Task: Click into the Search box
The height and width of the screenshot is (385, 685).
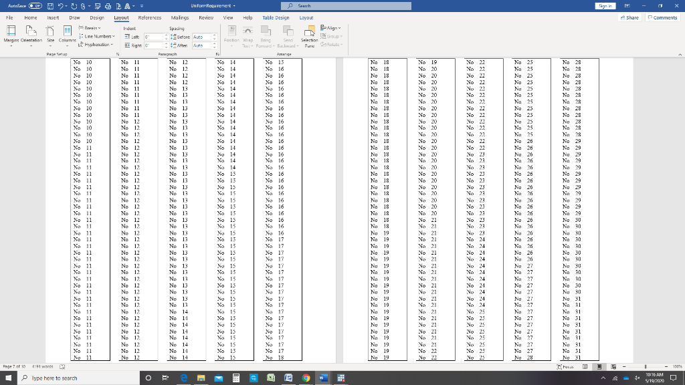Action: click(346, 5)
